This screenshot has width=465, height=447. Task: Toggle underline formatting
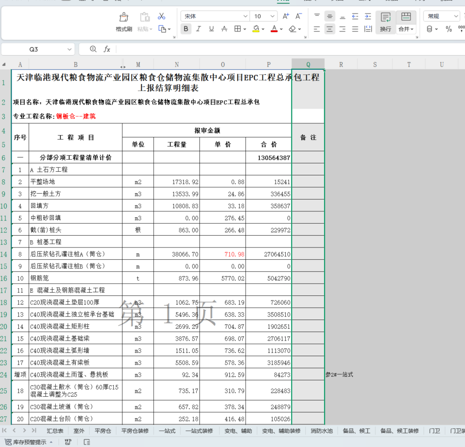(x=211, y=28)
